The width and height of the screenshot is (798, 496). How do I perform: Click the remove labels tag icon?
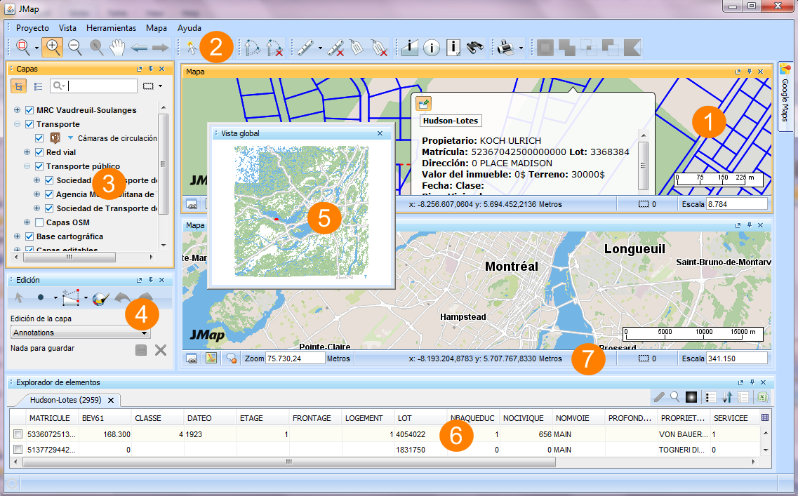pyautogui.click(x=378, y=47)
